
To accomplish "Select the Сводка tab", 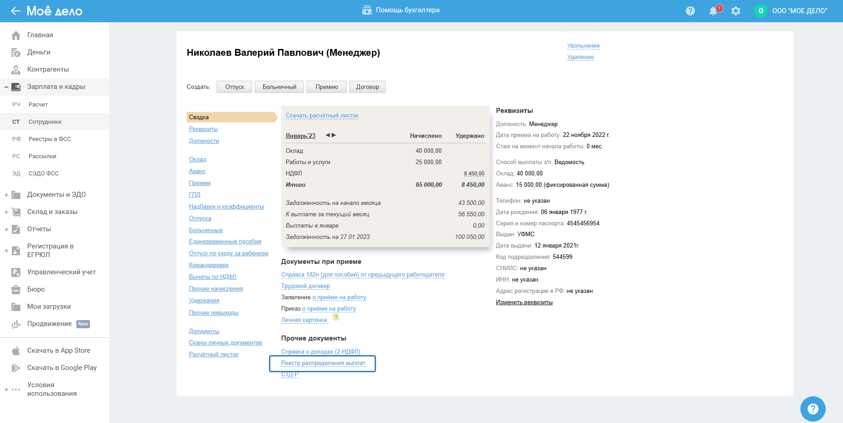I will click(x=199, y=117).
